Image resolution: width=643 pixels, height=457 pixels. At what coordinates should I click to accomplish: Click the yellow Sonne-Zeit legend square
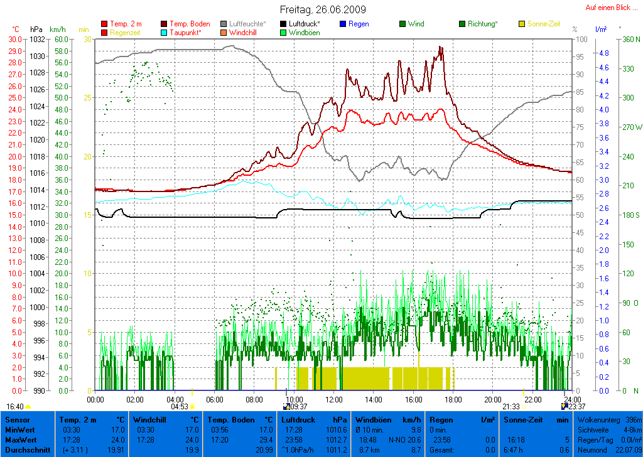(522, 24)
